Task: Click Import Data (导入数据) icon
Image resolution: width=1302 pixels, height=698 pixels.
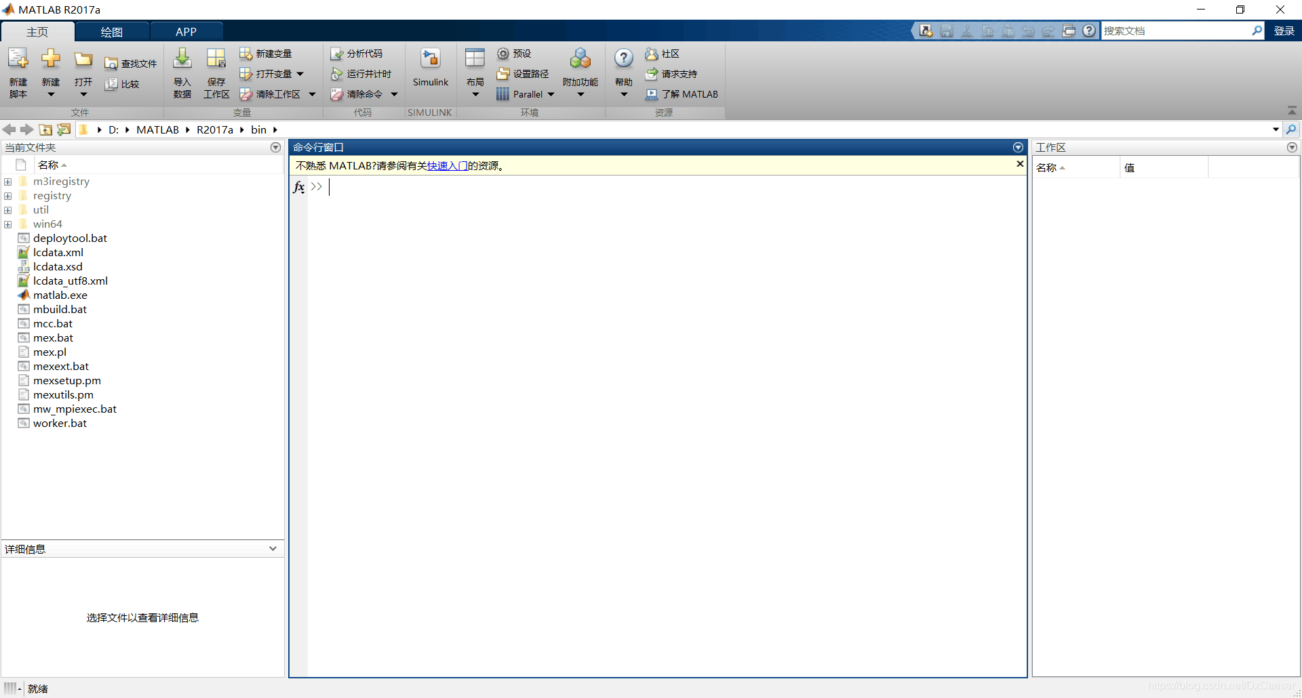Action: coord(182,59)
